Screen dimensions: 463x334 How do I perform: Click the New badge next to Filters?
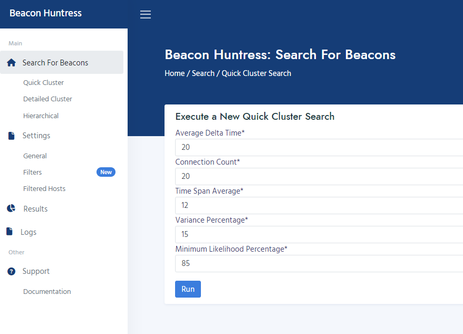(105, 172)
